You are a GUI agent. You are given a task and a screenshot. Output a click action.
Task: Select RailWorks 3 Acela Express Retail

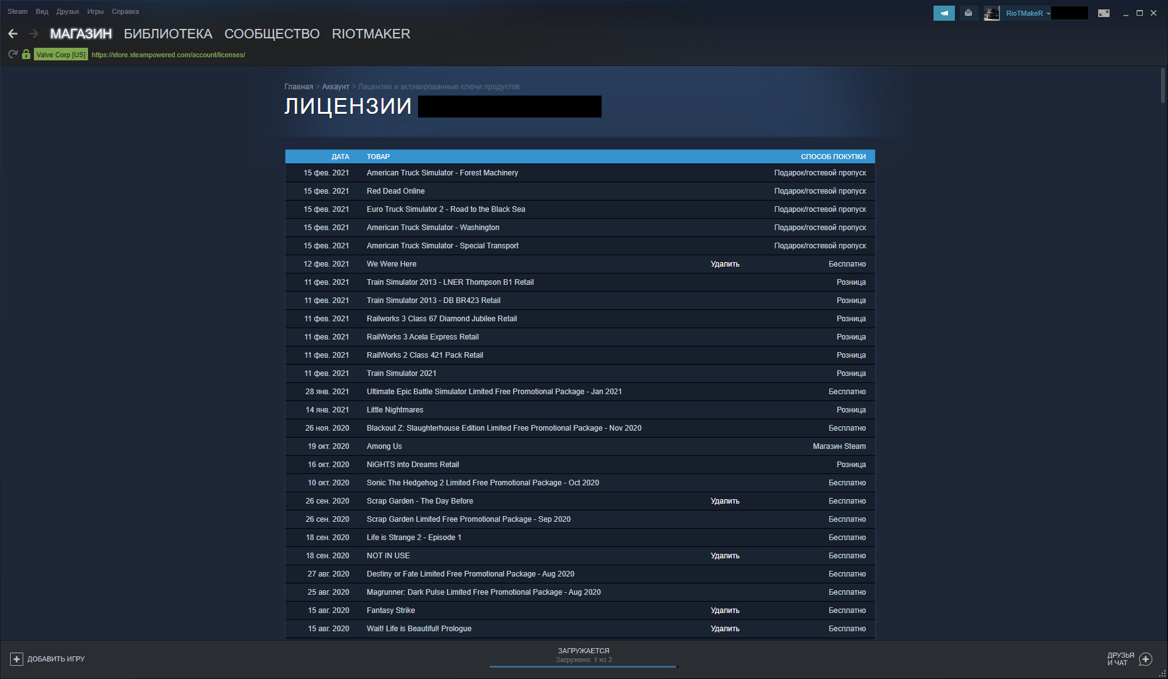pyautogui.click(x=422, y=337)
